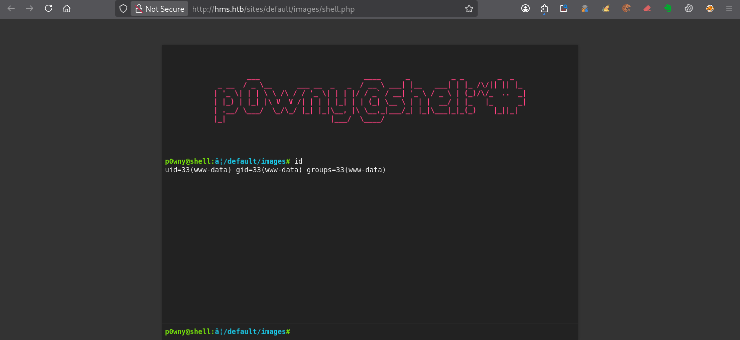Go forward to the next page
The image size is (740, 340).
click(x=29, y=9)
